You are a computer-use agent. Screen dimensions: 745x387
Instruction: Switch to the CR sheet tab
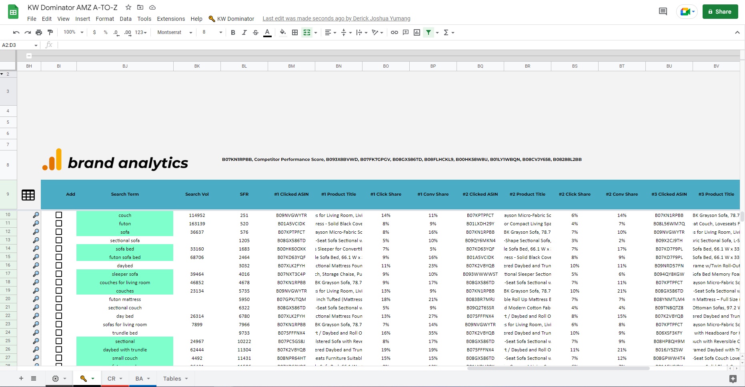(115, 379)
